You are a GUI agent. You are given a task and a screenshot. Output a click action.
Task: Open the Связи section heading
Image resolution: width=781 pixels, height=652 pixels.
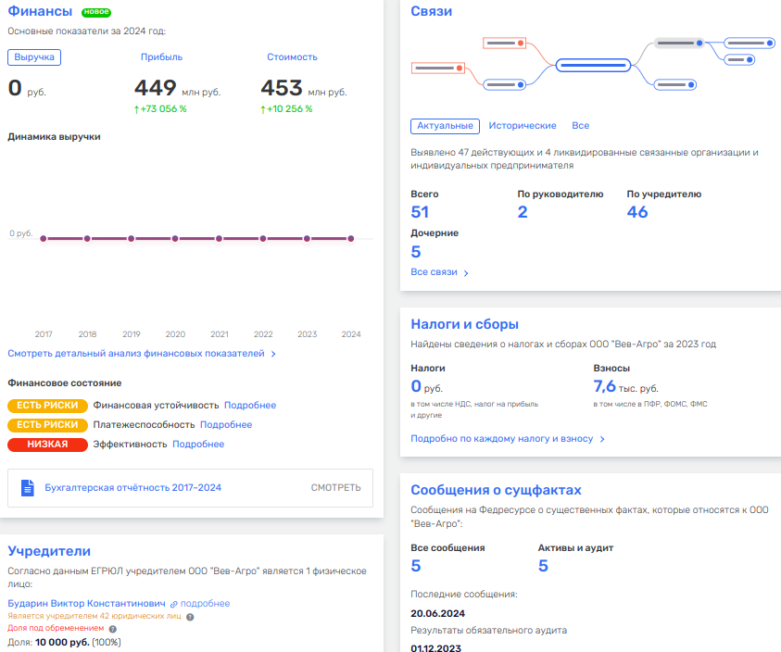432,11
